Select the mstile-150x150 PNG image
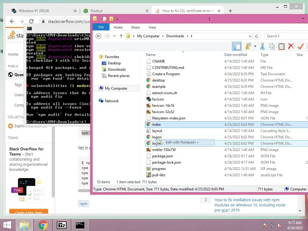 click(164, 150)
